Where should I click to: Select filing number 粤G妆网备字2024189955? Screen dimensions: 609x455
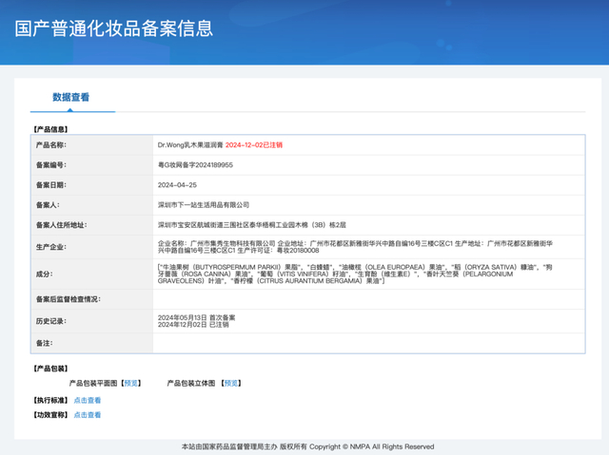pyautogui.click(x=195, y=165)
